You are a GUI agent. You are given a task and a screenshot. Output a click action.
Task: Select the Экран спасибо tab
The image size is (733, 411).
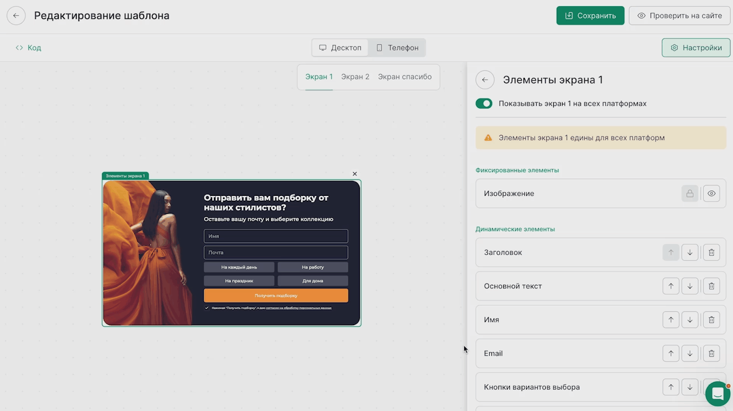click(405, 77)
